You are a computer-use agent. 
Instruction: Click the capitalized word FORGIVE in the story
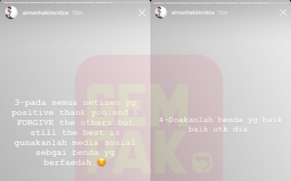click(36, 123)
